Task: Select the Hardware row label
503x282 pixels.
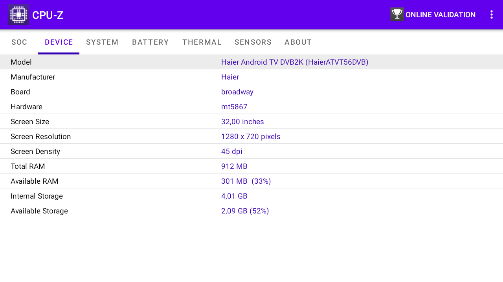Action: pyautogui.click(x=26, y=107)
